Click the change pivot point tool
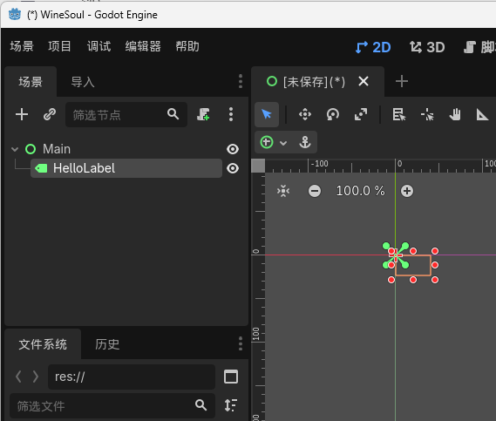The width and height of the screenshot is (496, 421). [x=427, y=114]
